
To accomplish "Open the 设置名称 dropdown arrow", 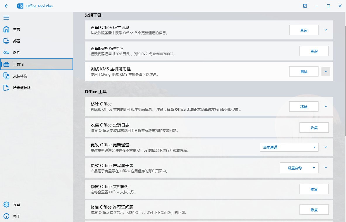I will (314, 168).
